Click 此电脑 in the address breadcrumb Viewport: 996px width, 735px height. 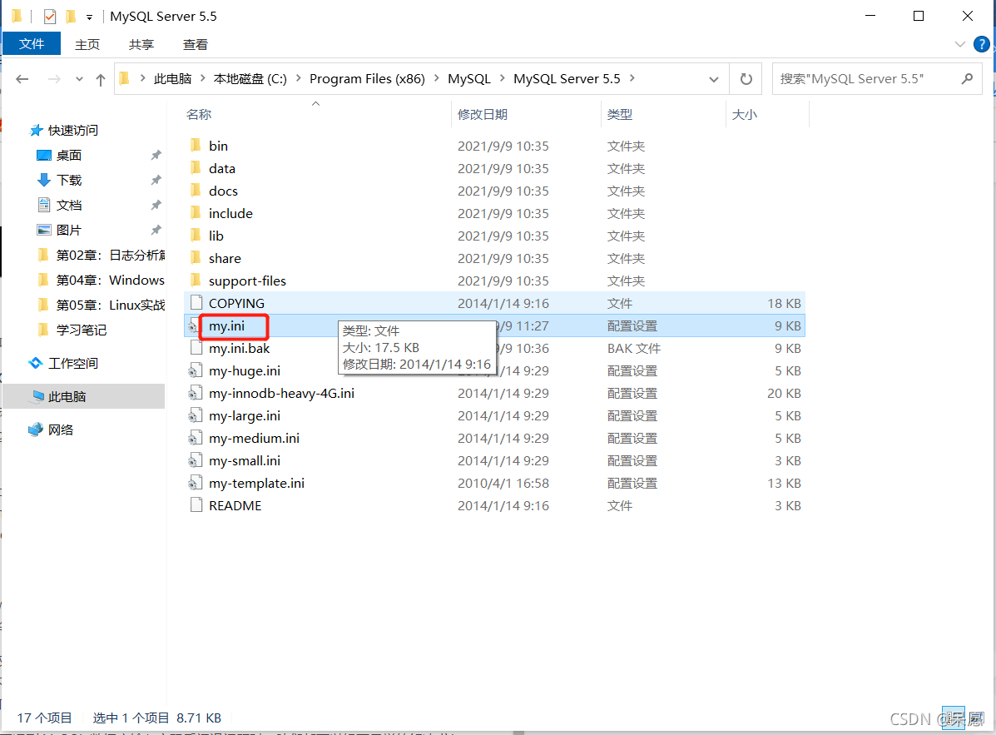(x=172, y=79)
